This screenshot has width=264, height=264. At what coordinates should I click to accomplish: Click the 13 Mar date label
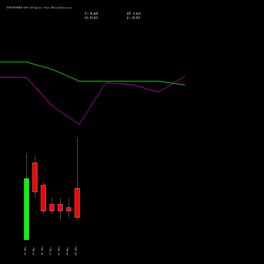coord(34,251)
